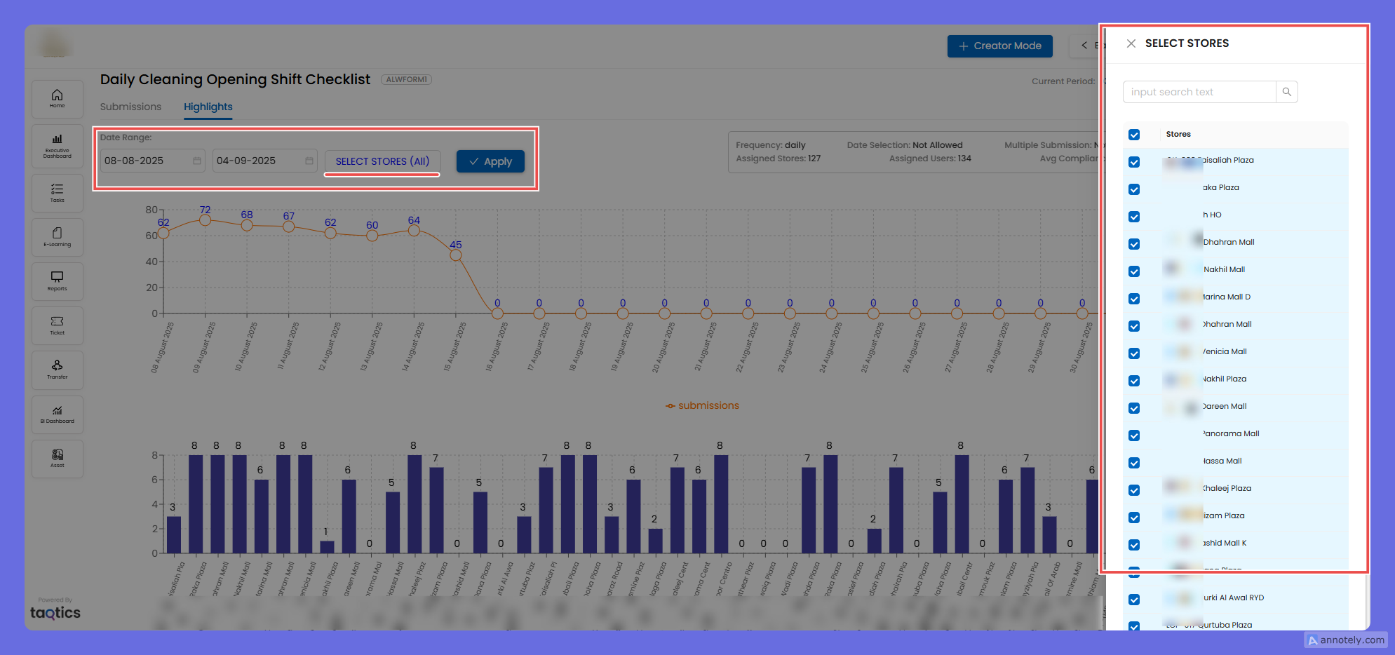The width and height of the screenshot is (1395, 655).
Task: Click the 'Current Period:' label
Action: [1063, 81]
